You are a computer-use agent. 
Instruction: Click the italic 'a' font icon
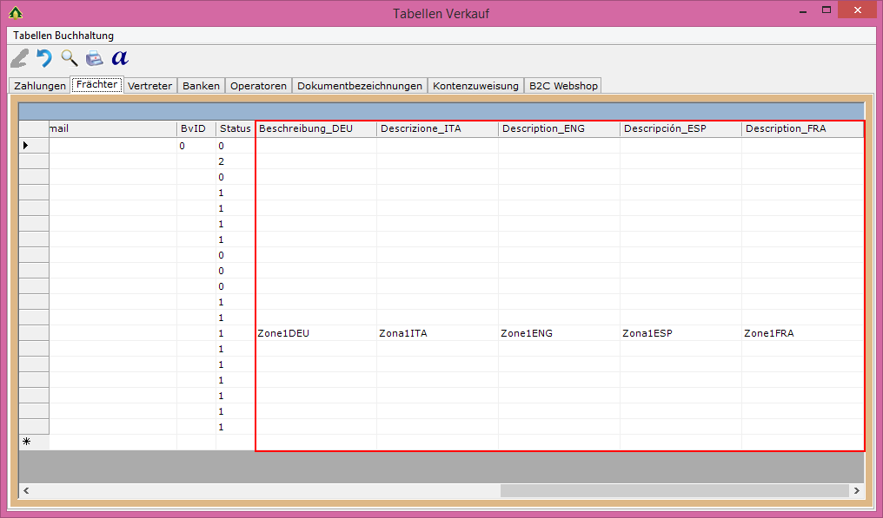pyautogui.click(x=120, y=59)
